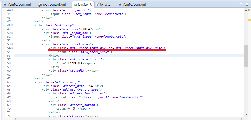Collapse the fold at line 44
The height and width of the screenshot is (120, 251).
(x=12, y=10)
